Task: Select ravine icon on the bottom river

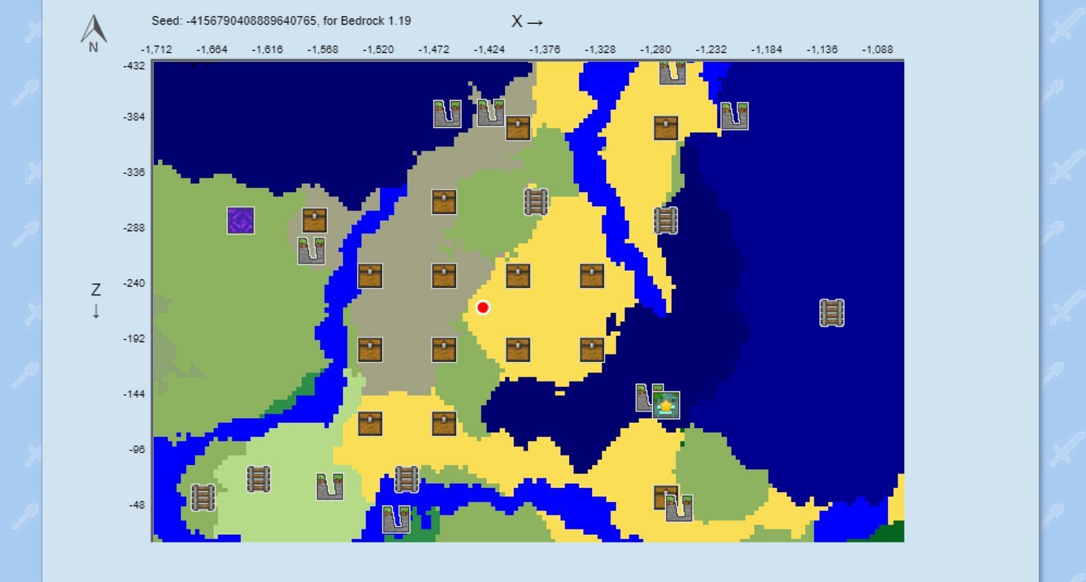Action: coord(396,519)
